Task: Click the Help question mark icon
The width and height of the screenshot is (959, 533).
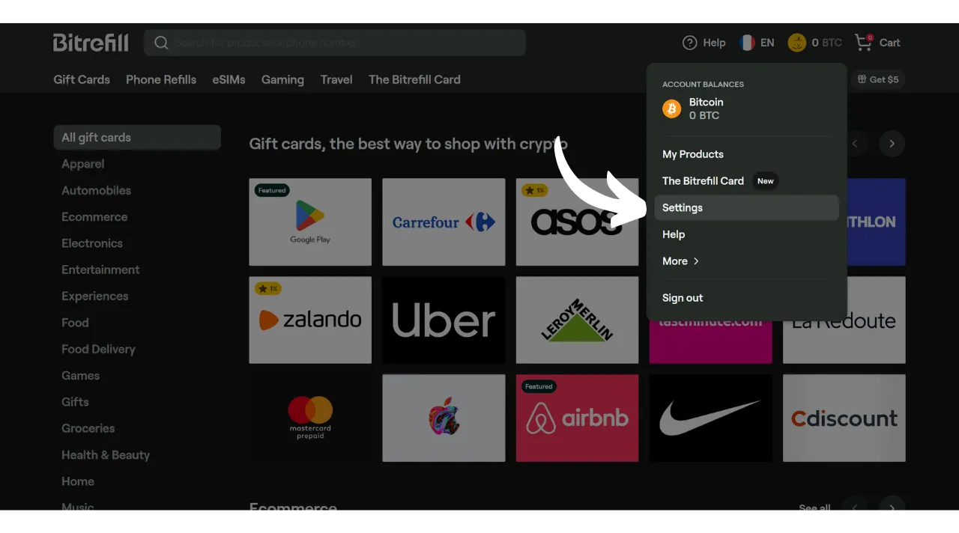Action: [689, 43]
